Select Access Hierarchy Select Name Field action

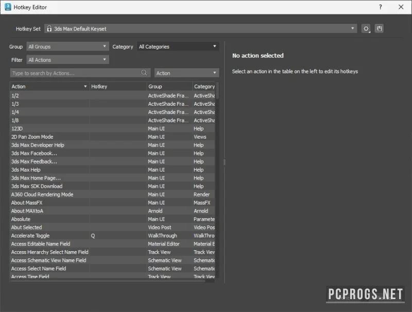coord(112,252)
